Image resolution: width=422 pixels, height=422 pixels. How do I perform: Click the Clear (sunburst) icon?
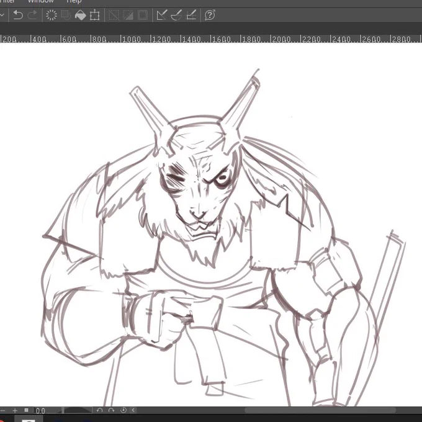coord(51,15)
